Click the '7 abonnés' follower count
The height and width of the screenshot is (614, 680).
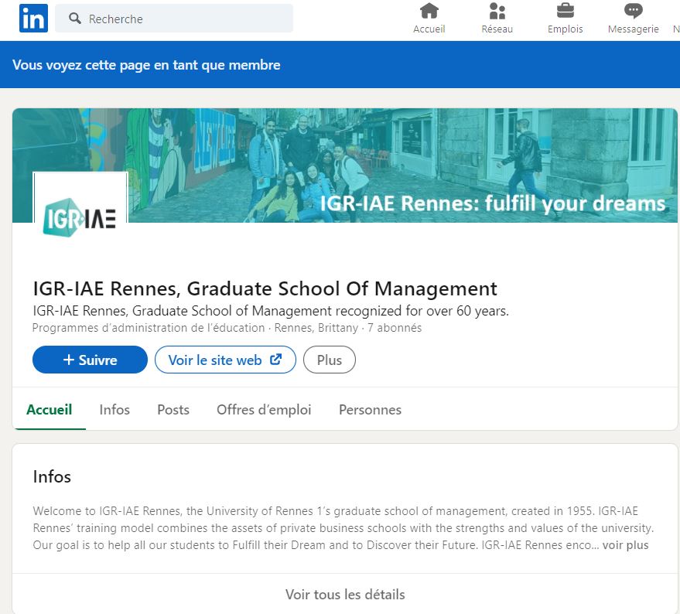point(395,328)
